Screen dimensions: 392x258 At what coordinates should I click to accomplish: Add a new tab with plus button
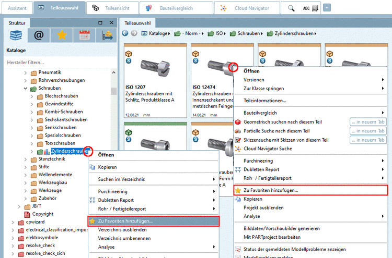[x=327, y=8]
